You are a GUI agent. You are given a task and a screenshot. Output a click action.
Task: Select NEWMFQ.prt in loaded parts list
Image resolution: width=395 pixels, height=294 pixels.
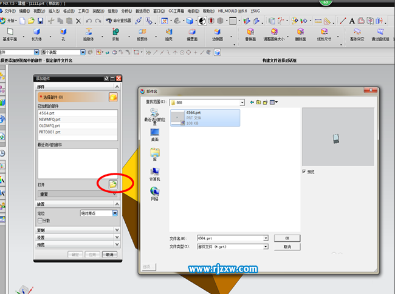point(50,119)
